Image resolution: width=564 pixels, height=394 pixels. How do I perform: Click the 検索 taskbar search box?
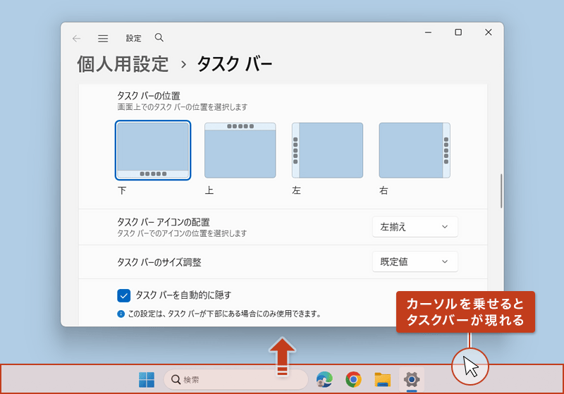[235, 380]
